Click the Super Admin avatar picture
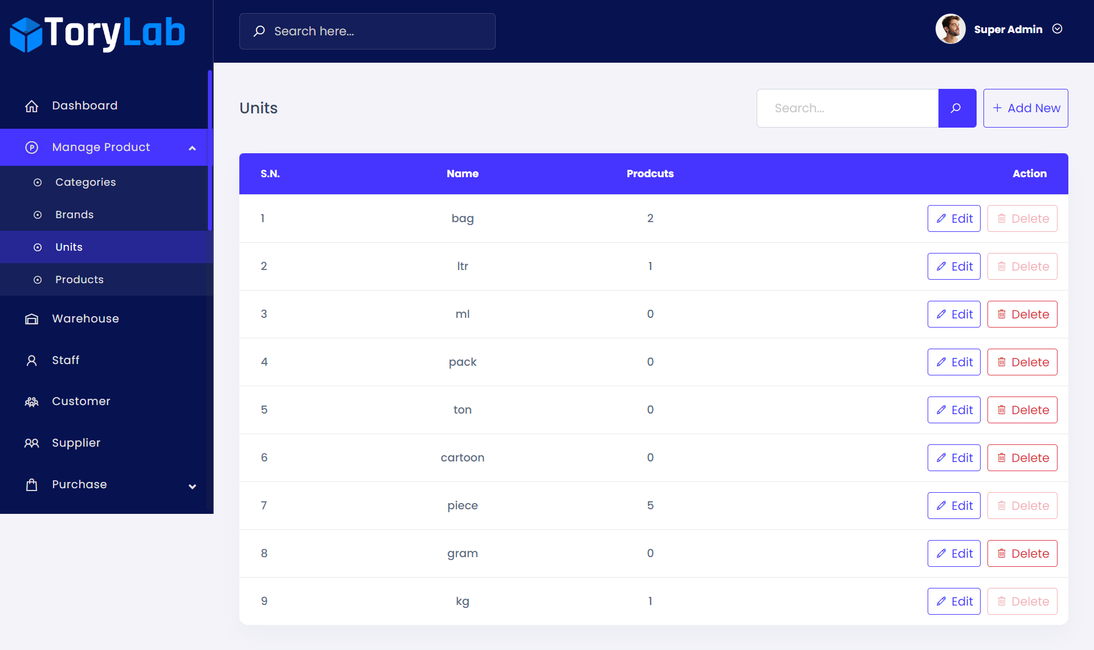This screenshot has height=650, width=1094. tap(950, 29)
